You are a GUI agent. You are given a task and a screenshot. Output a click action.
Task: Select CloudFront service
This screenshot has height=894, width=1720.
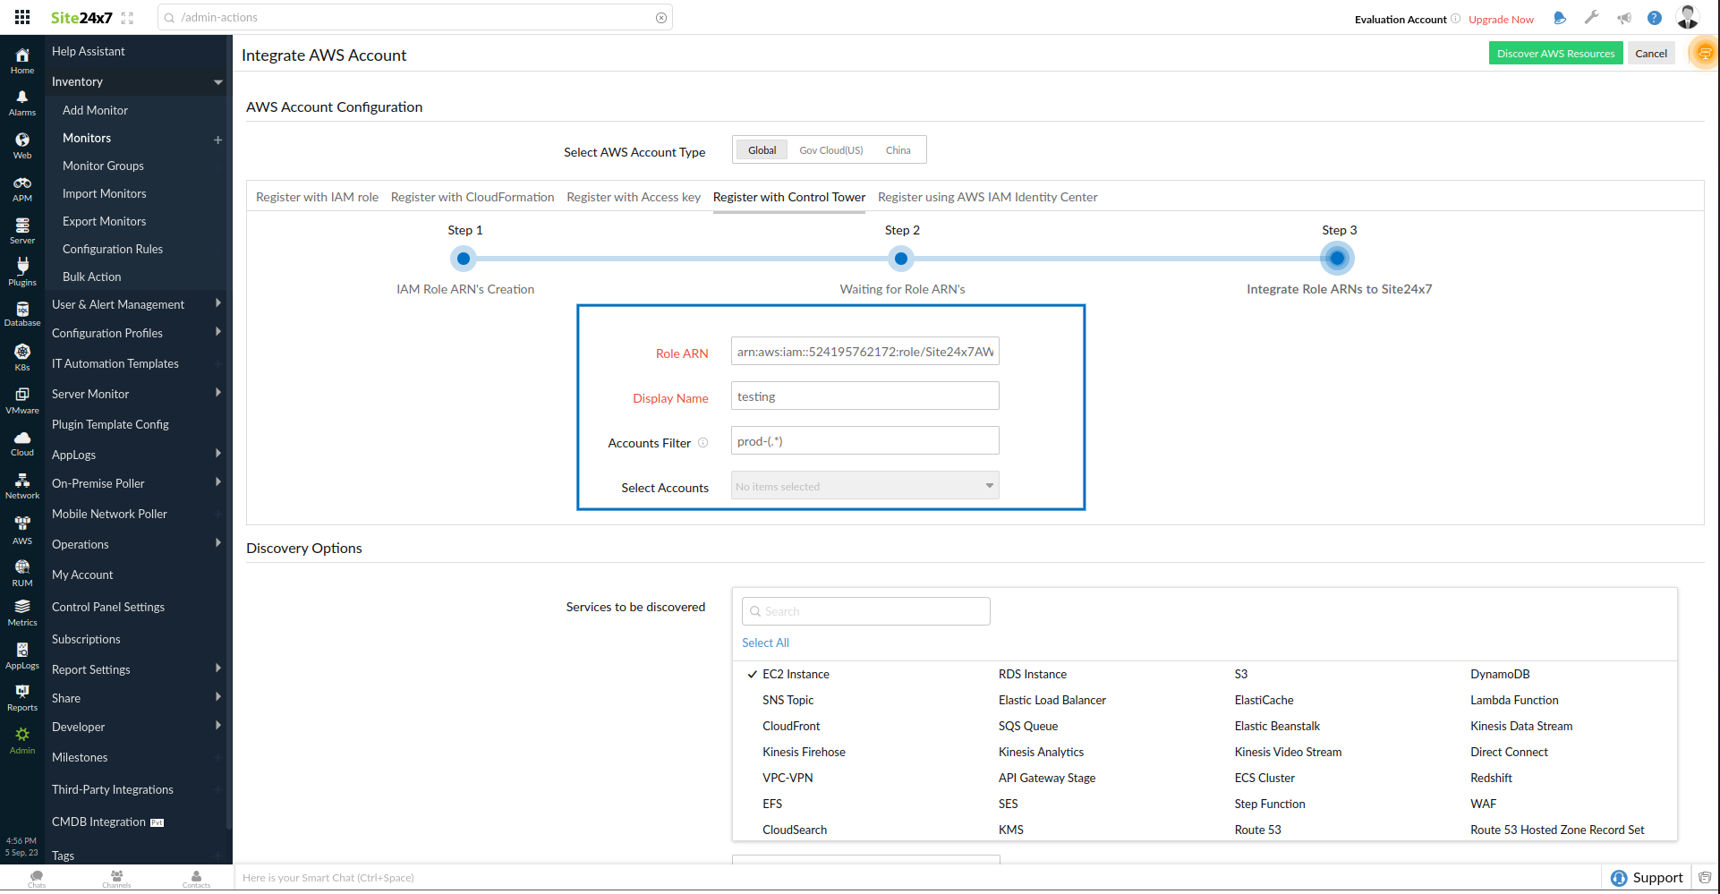[791, 726]
